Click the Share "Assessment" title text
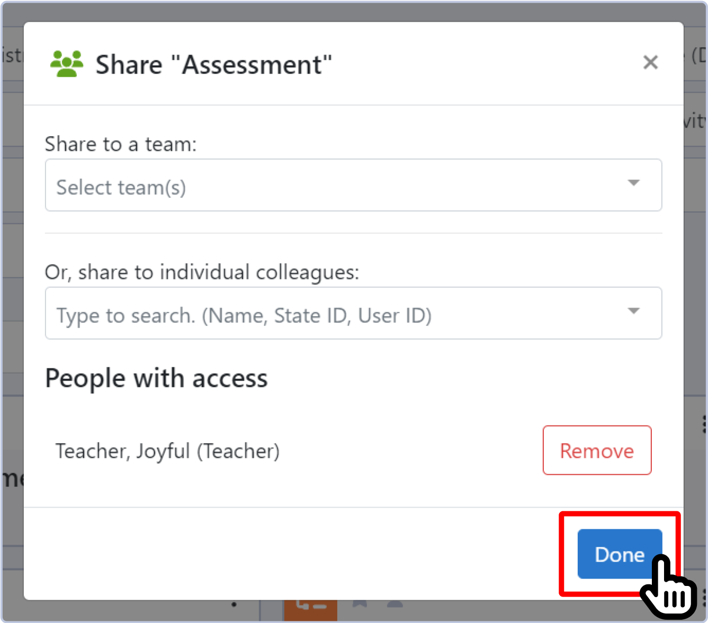 213,65
